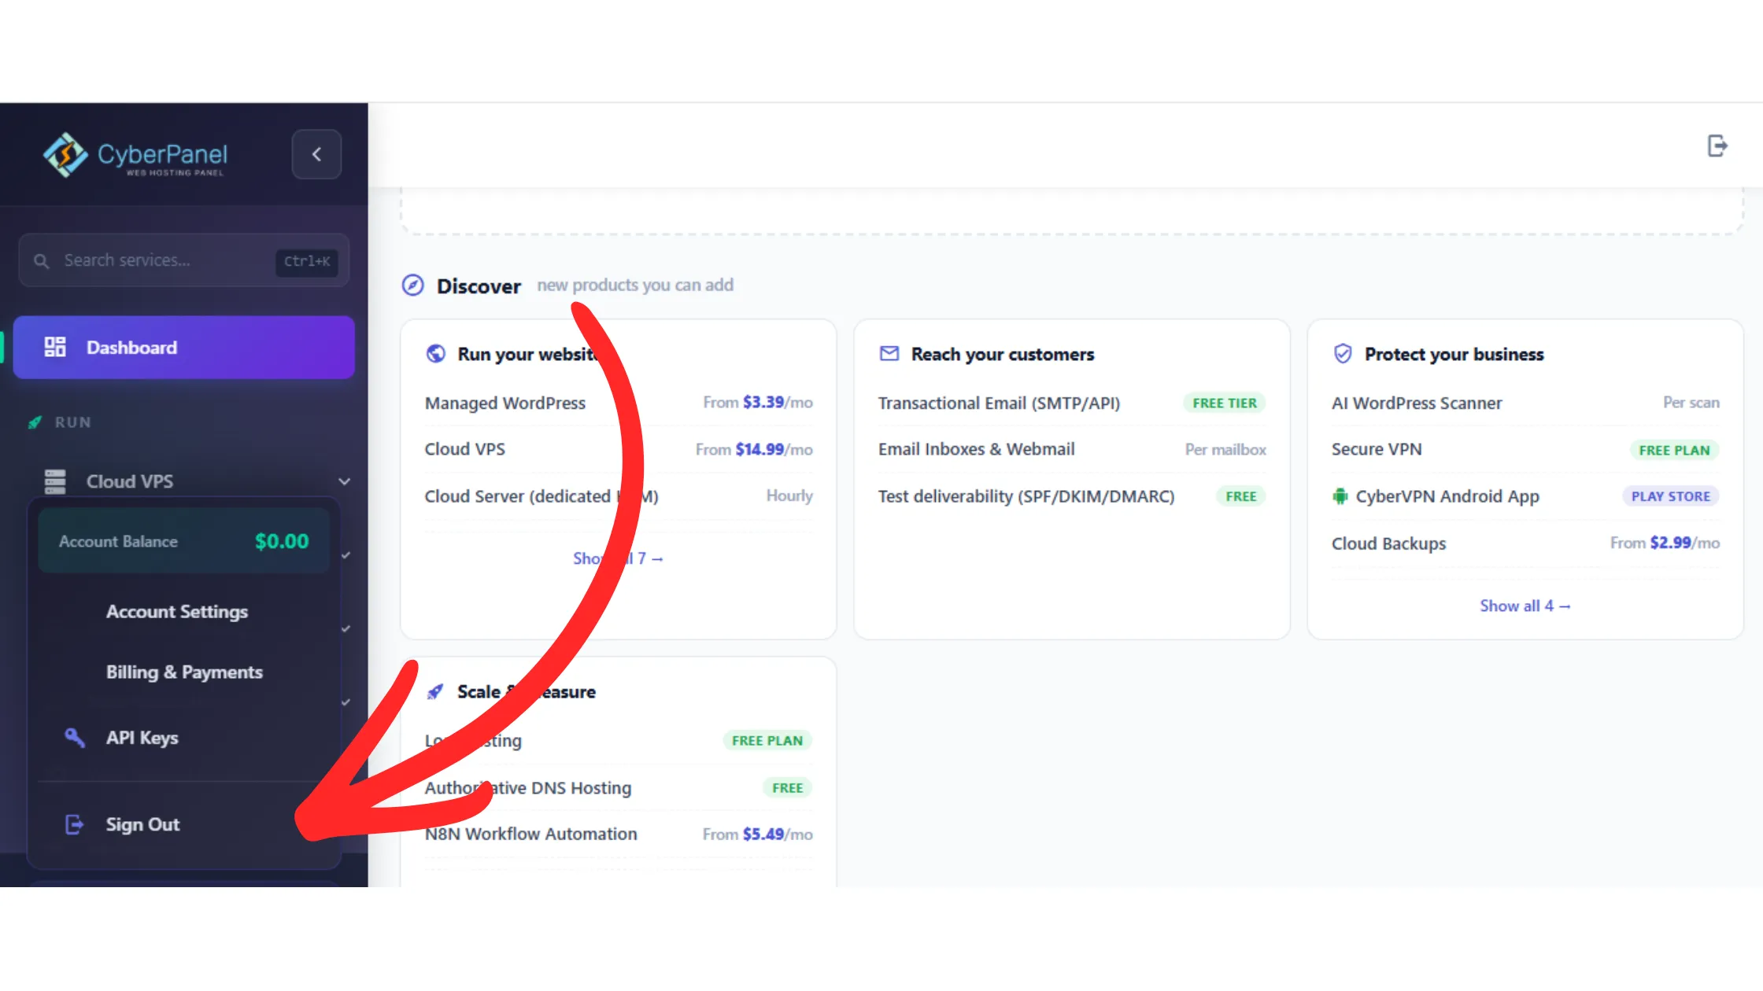Viewport: 1763px width, 991px height.
Task: Click the FREE badge for Authoritative DNS Hosting
Action: click(x=787, y=787)
